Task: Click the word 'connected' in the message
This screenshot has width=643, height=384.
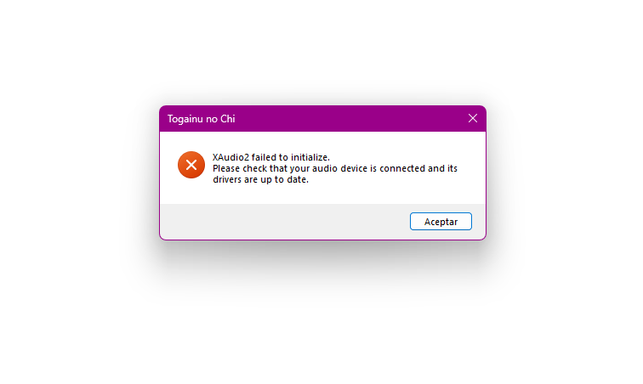Action: pyautogui.click(x=402, y=168)
